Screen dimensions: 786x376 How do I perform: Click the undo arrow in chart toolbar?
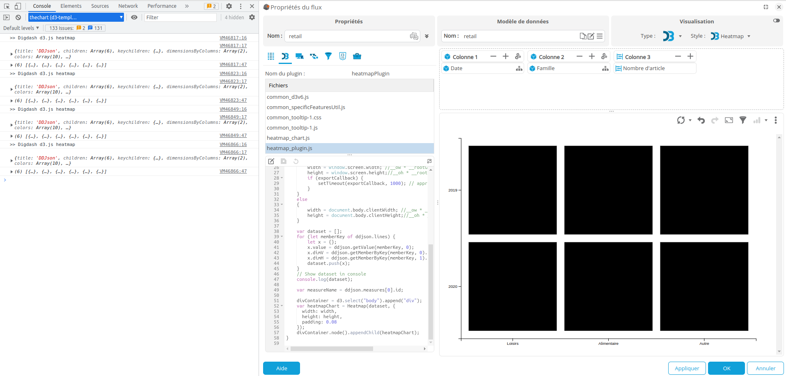click(x=701, y=120)
